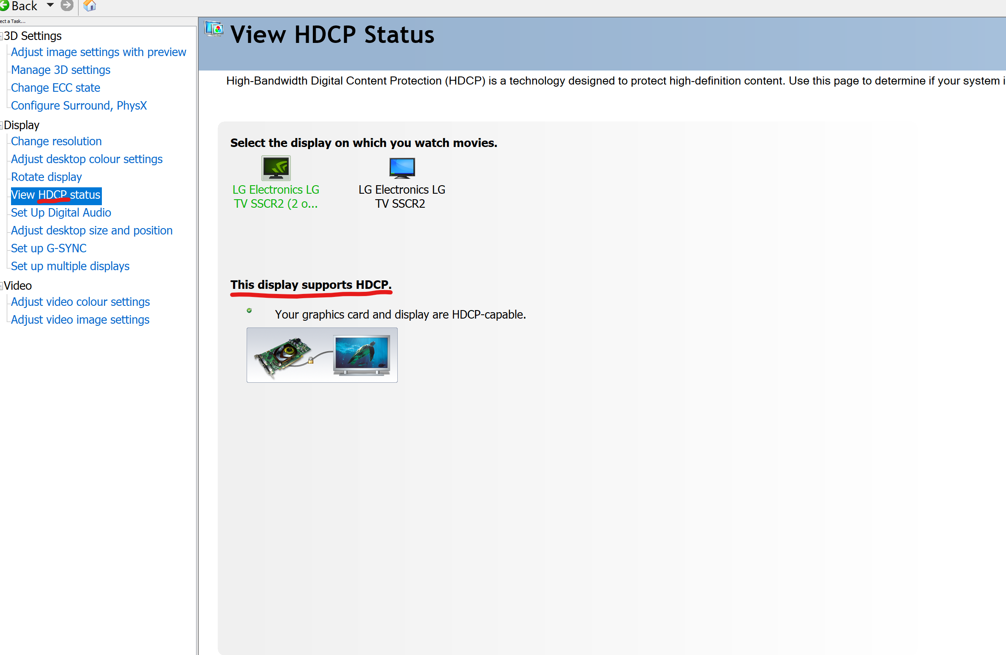The height and width of the screenshot is (655, 1006).
Task: Go to Change resolution page
Action: point(56,141)
